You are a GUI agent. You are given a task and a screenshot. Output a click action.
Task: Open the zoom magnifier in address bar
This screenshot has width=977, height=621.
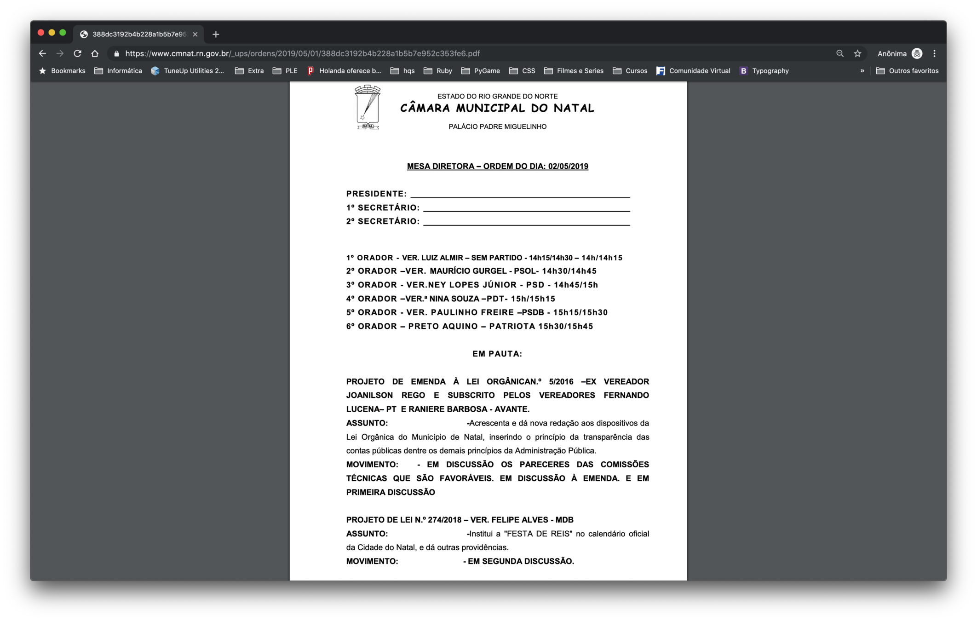coord(840,53)
